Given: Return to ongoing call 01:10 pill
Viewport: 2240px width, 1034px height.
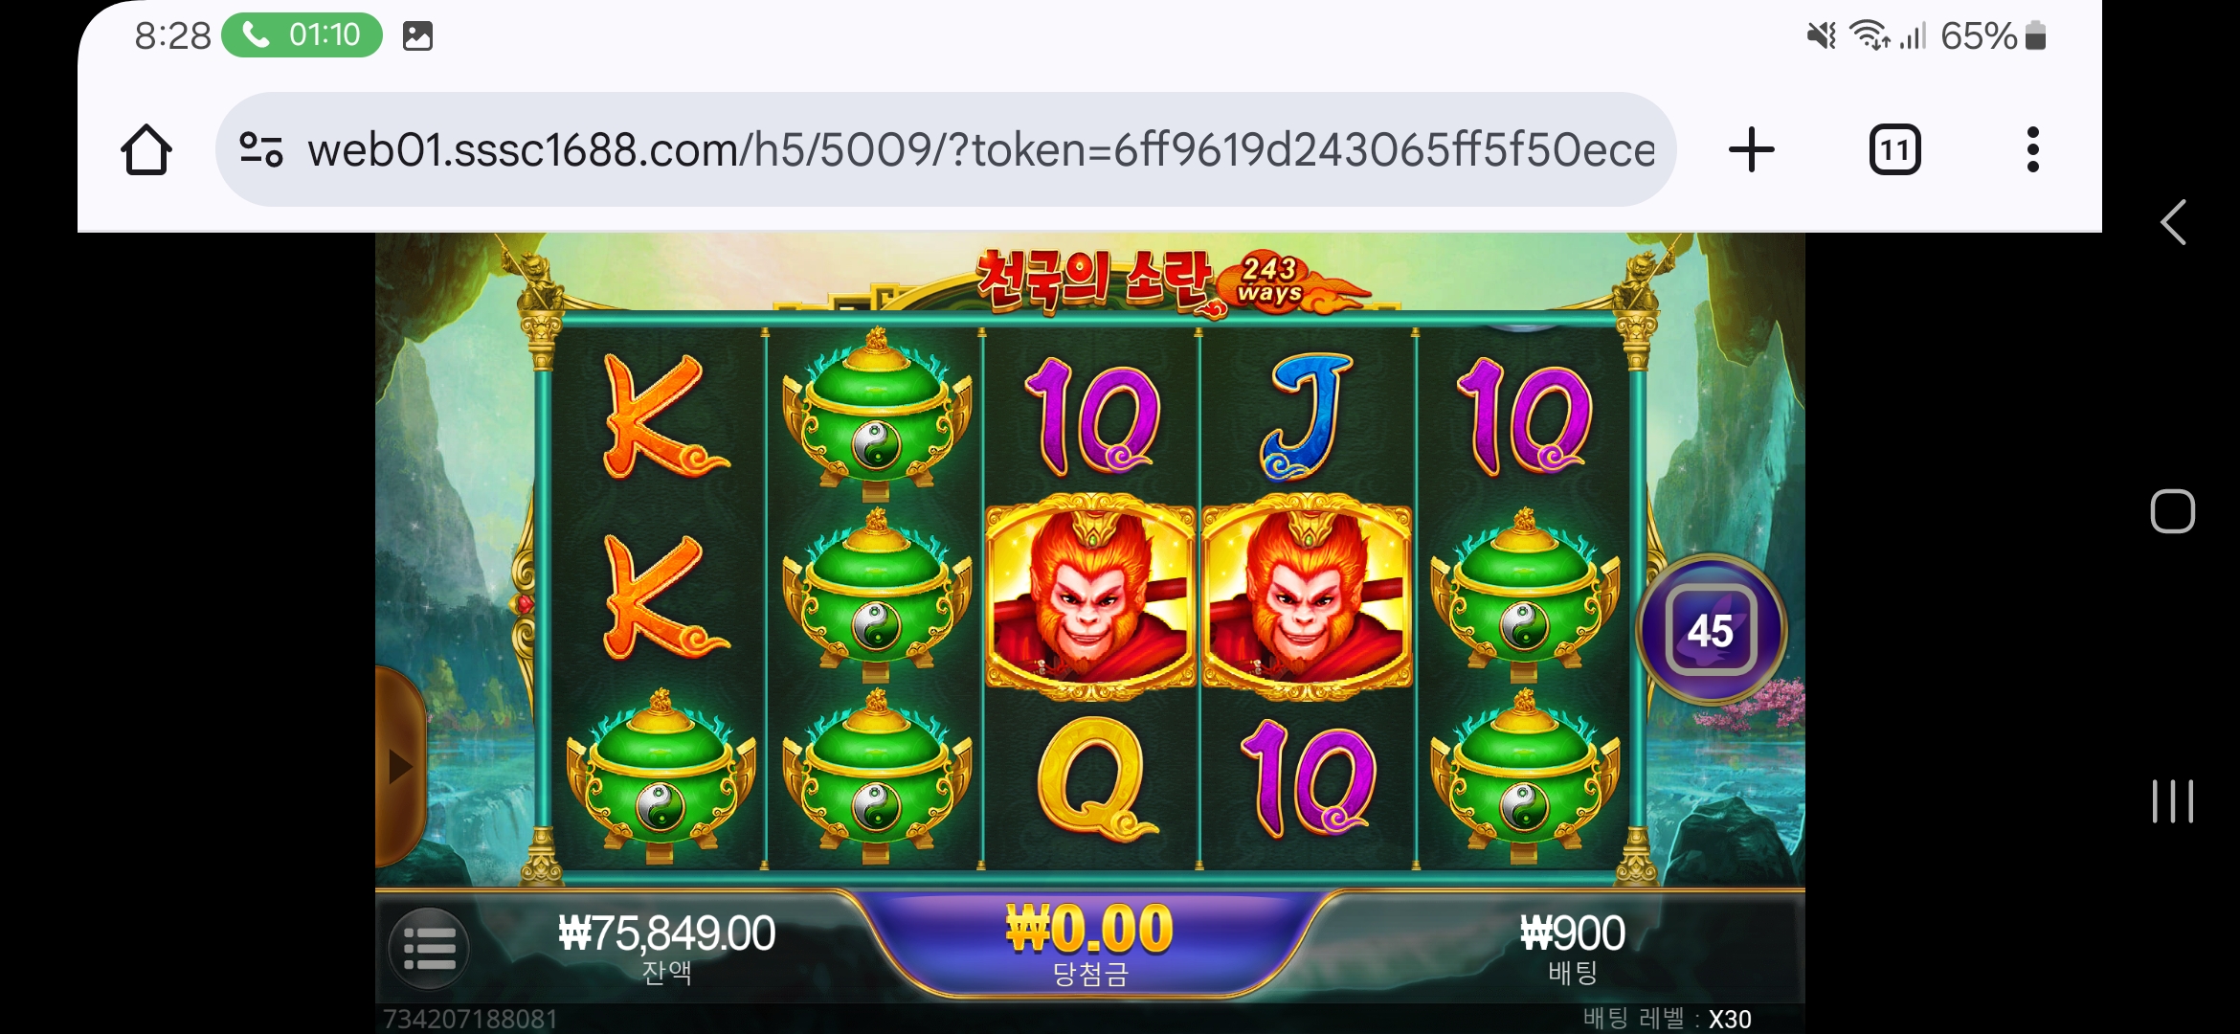Looking at the screenshot, I should click(x=302, y=35).
